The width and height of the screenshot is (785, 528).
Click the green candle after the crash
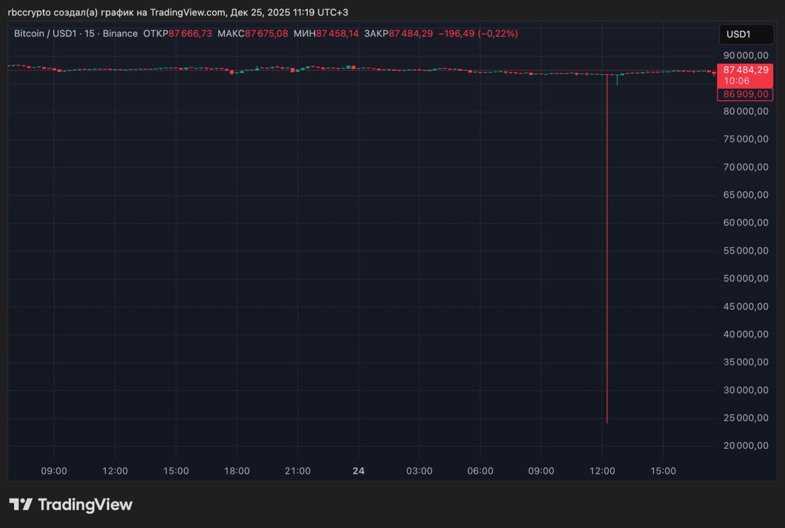point(617,78)
